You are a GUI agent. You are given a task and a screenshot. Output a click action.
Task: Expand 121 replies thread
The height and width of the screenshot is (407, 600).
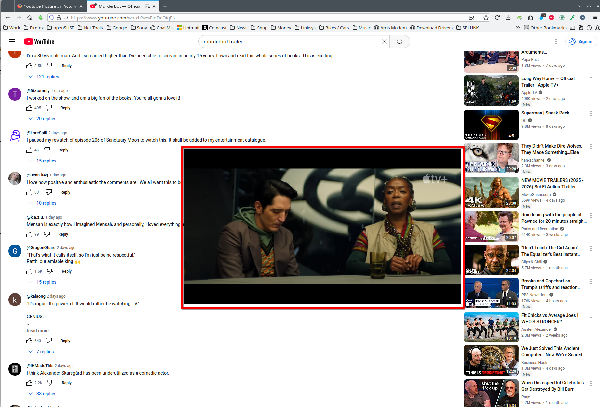click(44, 77)
